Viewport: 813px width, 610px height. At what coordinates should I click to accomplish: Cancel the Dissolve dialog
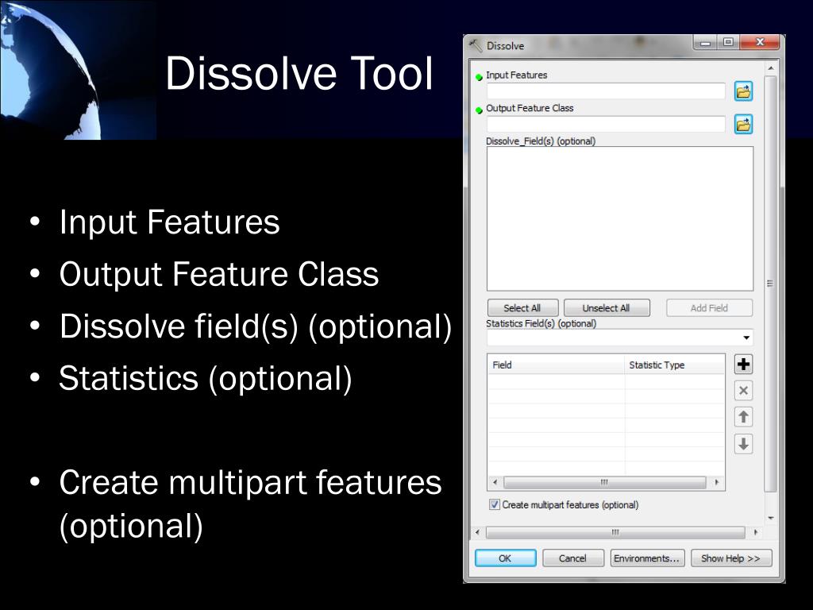click(x=572, y=558)
